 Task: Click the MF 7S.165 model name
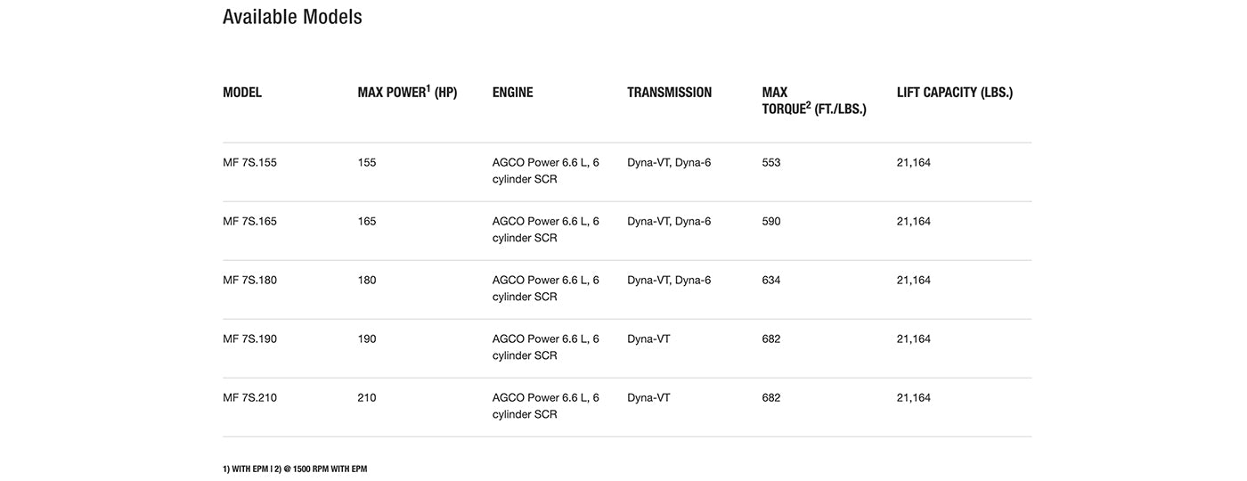click(249, 222)
